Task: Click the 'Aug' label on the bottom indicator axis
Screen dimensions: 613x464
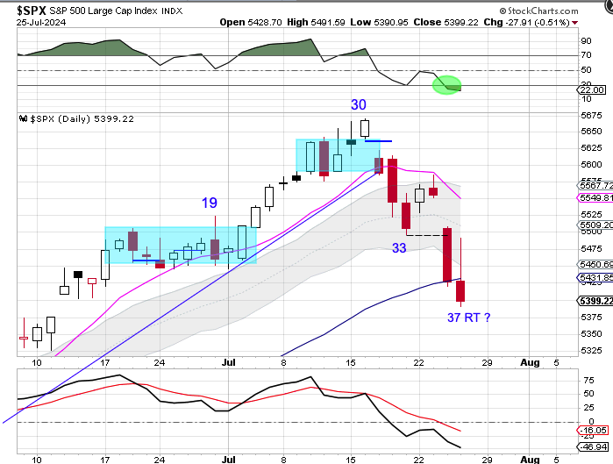Action: coord(530,460)
